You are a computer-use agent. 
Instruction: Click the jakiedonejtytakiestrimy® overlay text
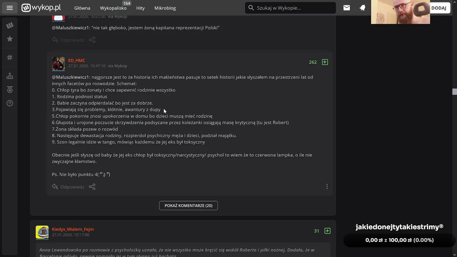(399, 227)
